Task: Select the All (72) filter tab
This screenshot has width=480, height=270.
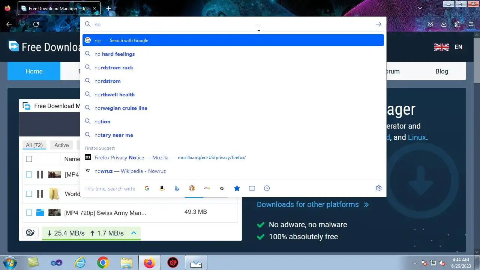Action: pyautogui.click(x=34, y=145)
